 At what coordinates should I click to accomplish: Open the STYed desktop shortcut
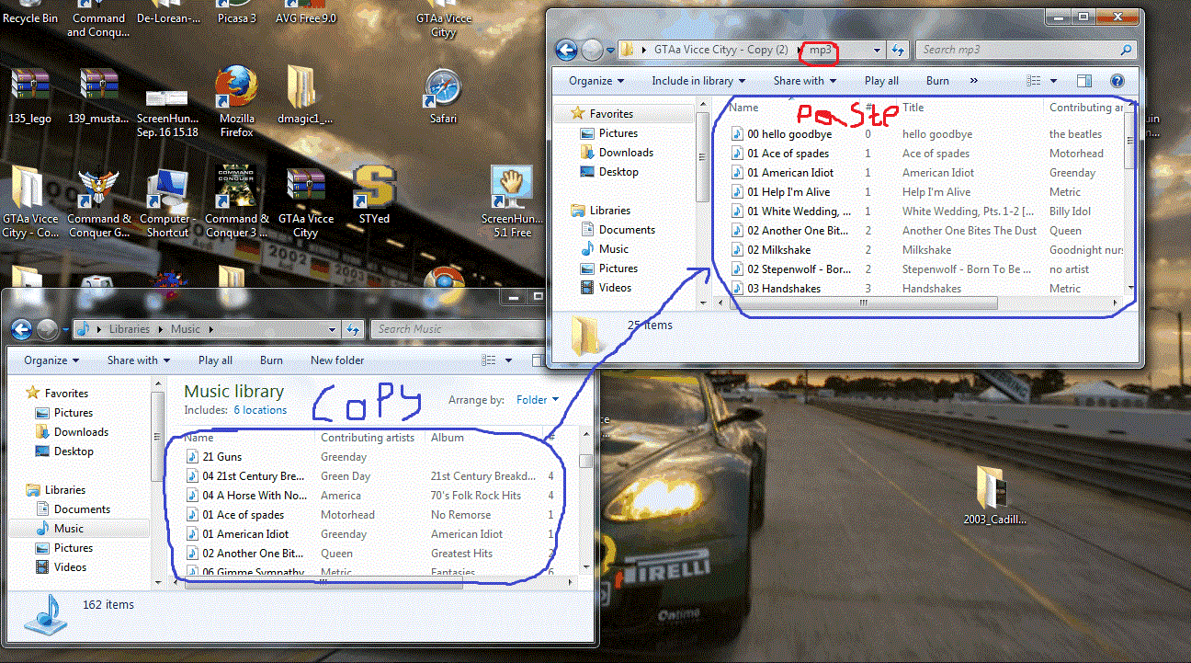(374, 193)
